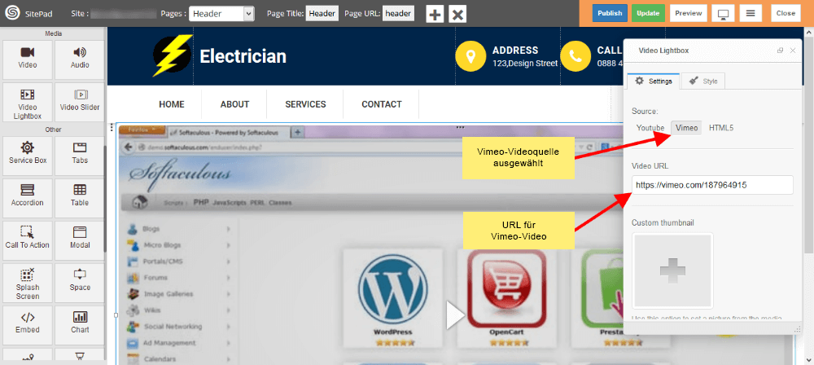
Task: Edit the Page Title field
Action: pos(322,14)
